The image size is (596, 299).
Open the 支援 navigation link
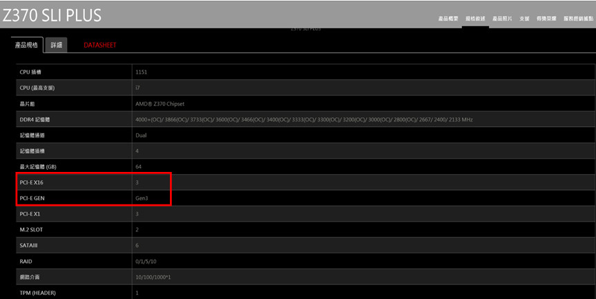point(524,19)
